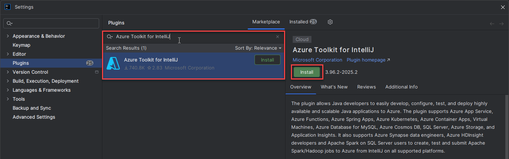Image resolution: width=509 pixels, height=159 pixels.
Task: Click the navigate back arrow
Action: click(x=492, y=24)
